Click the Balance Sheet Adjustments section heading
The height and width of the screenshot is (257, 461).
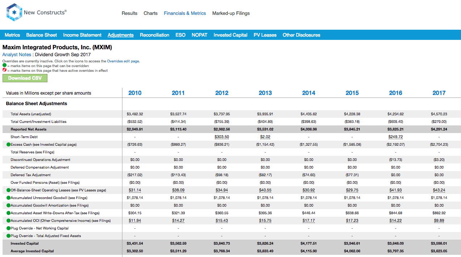coord(37,104)
